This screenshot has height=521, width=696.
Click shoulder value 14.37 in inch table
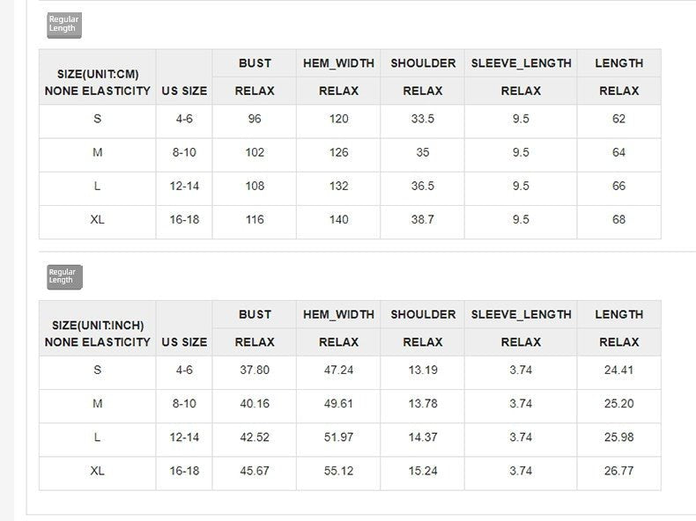click(x=422, y=437)
